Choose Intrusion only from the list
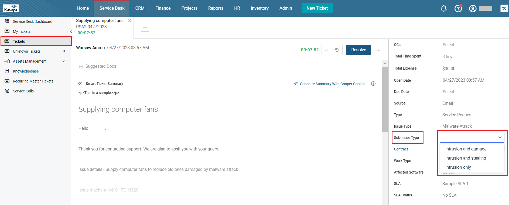509x205 pixels. click(x=458, y=167)
